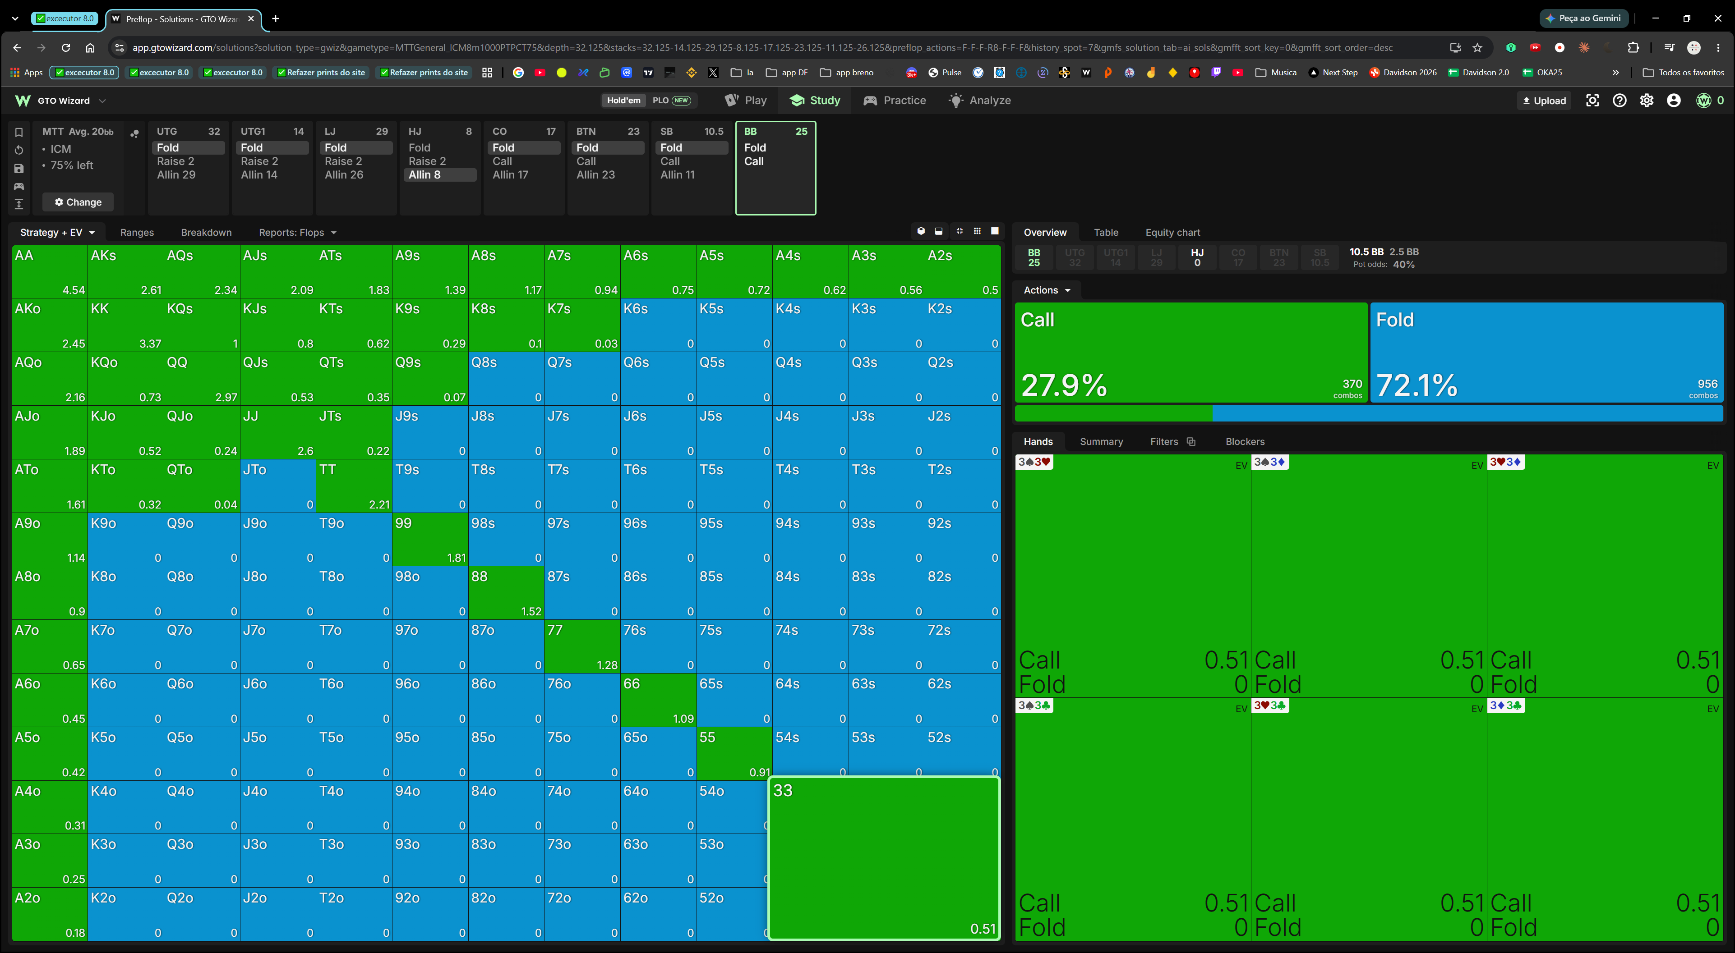The height and width of the screenshot is (953, 1735).
Task: Click the Change settings button
Action: 78,202
